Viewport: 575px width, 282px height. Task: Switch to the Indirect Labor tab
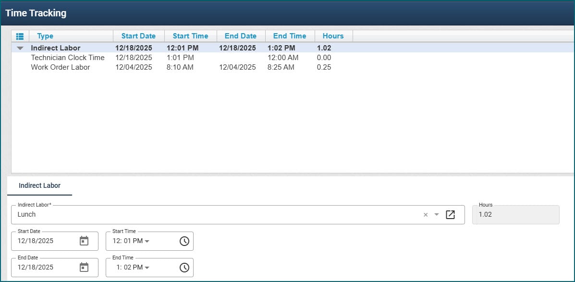39,185
